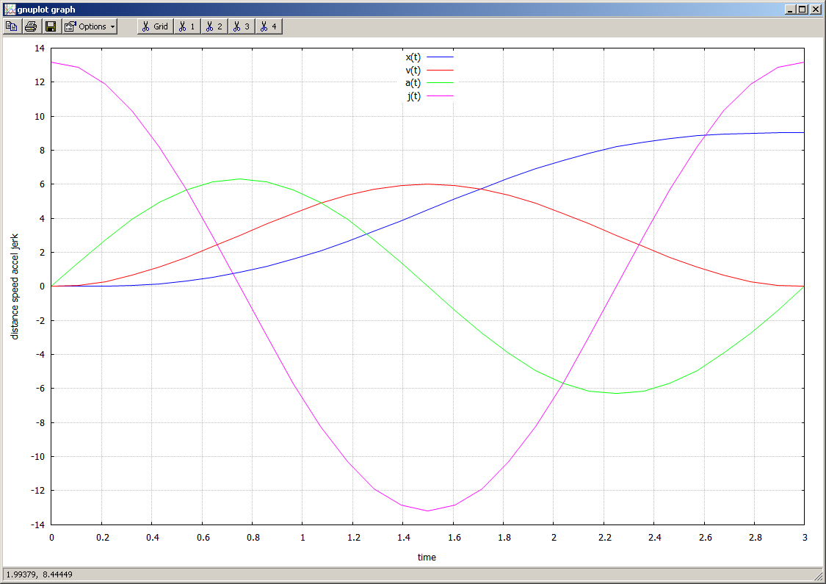Cut the grid lines using the Grid toggle
826x584 pixels.
point(154,26)
